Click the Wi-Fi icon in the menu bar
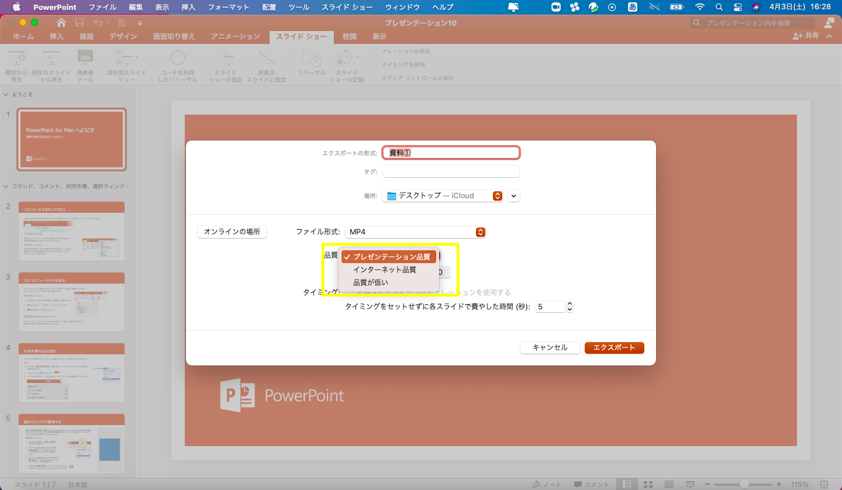842x490 pixels. tap(700, 7)
